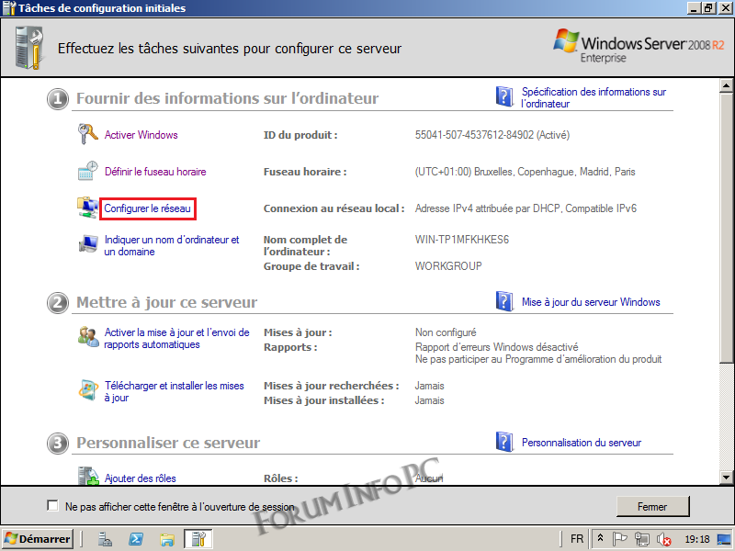Click the 'Mises à jour recherchées :' label
The image size is (735, 551).
click(332, 386)
